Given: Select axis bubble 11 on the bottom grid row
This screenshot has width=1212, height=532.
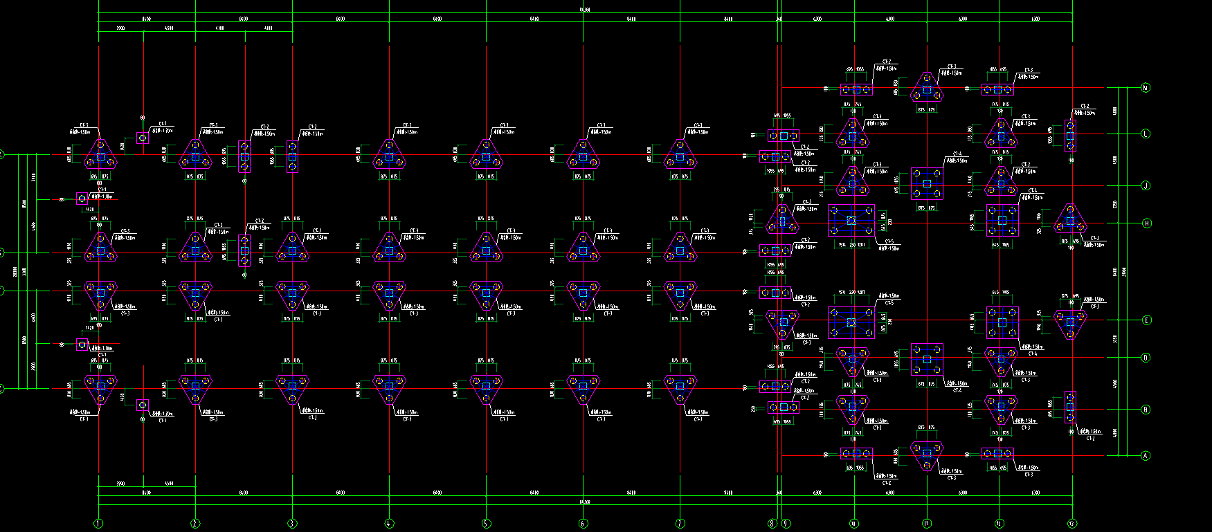Looking at the screenshot, I should tap(927, 524).
